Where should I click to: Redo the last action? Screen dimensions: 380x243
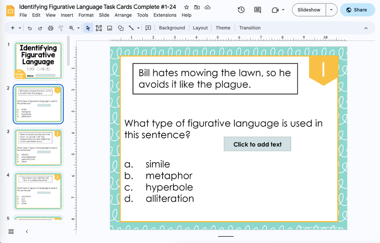point(39,27)
